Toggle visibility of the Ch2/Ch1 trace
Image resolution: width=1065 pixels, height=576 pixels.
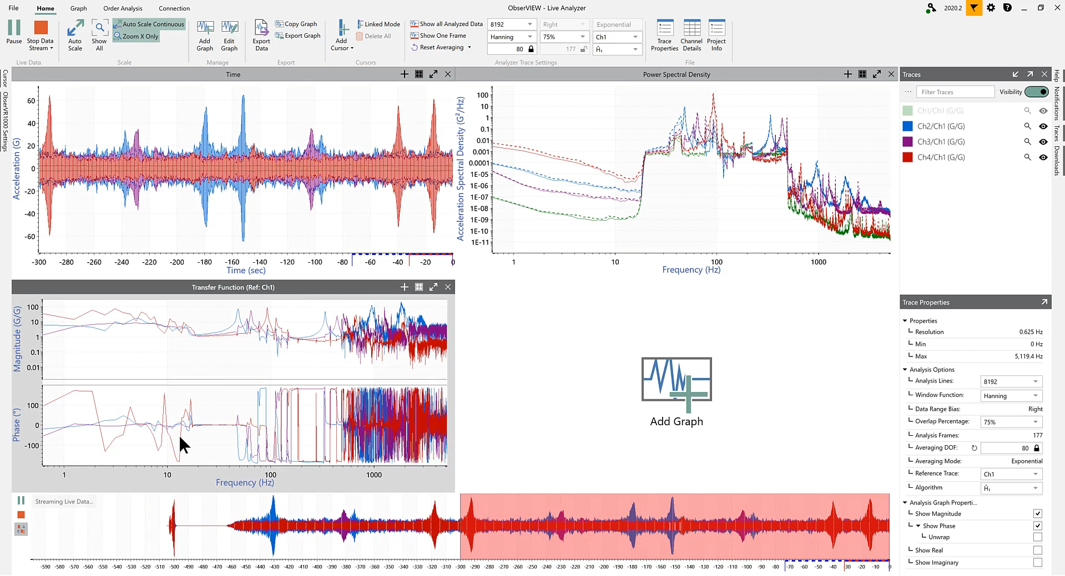(1044, 126)
